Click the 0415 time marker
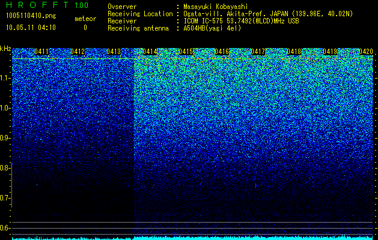This screenshot has height=240, width=378. point(186,52)
